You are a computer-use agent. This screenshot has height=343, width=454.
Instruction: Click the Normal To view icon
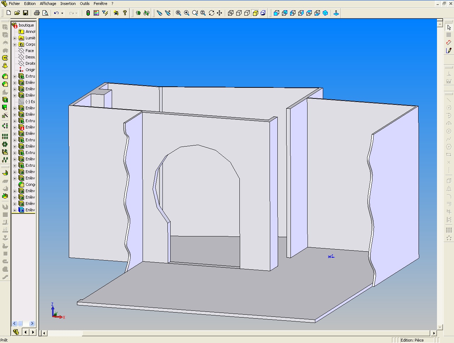coord(336,13)
